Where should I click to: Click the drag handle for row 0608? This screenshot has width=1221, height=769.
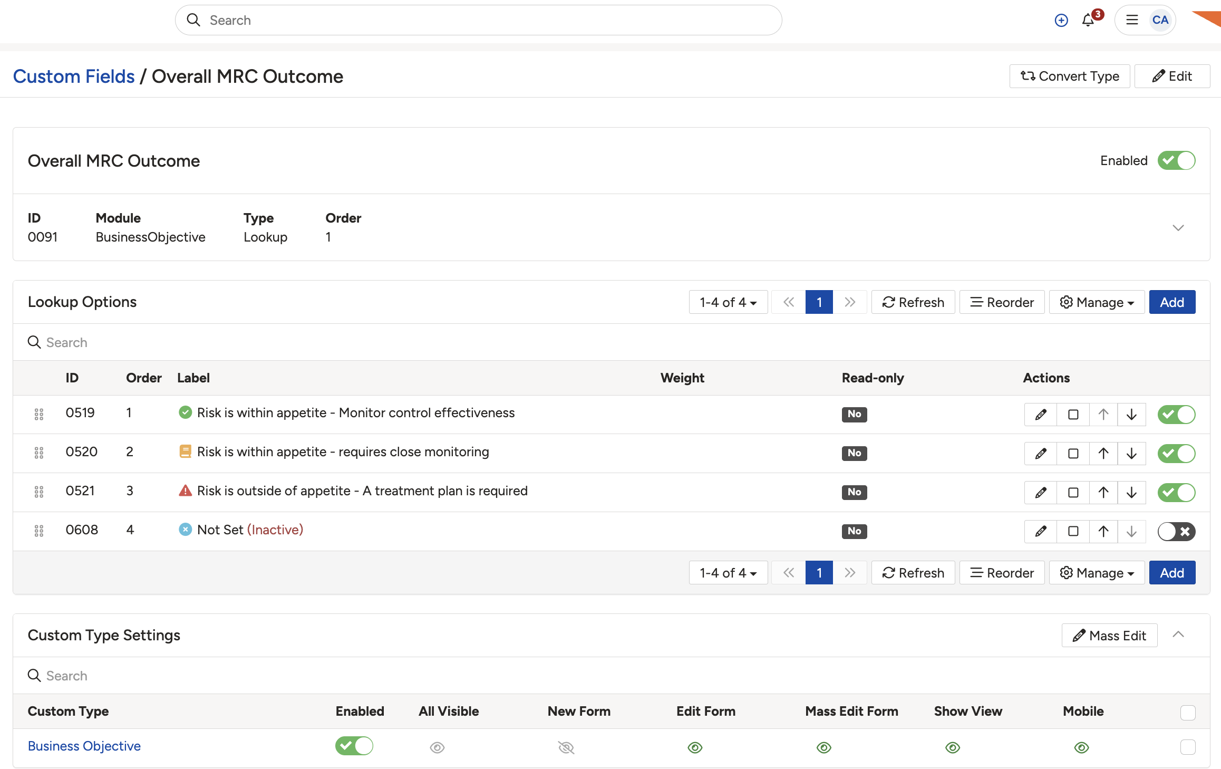pyautogui.click(x=39, y=531)
